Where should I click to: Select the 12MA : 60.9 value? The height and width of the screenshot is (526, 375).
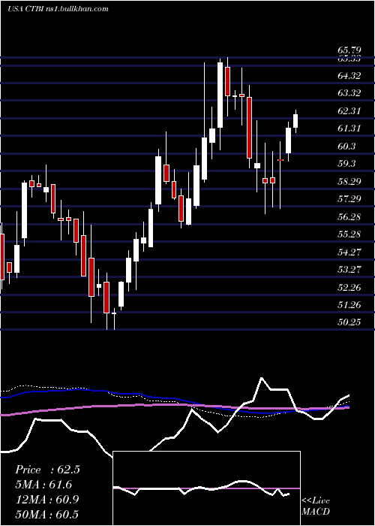click(47, 500)
